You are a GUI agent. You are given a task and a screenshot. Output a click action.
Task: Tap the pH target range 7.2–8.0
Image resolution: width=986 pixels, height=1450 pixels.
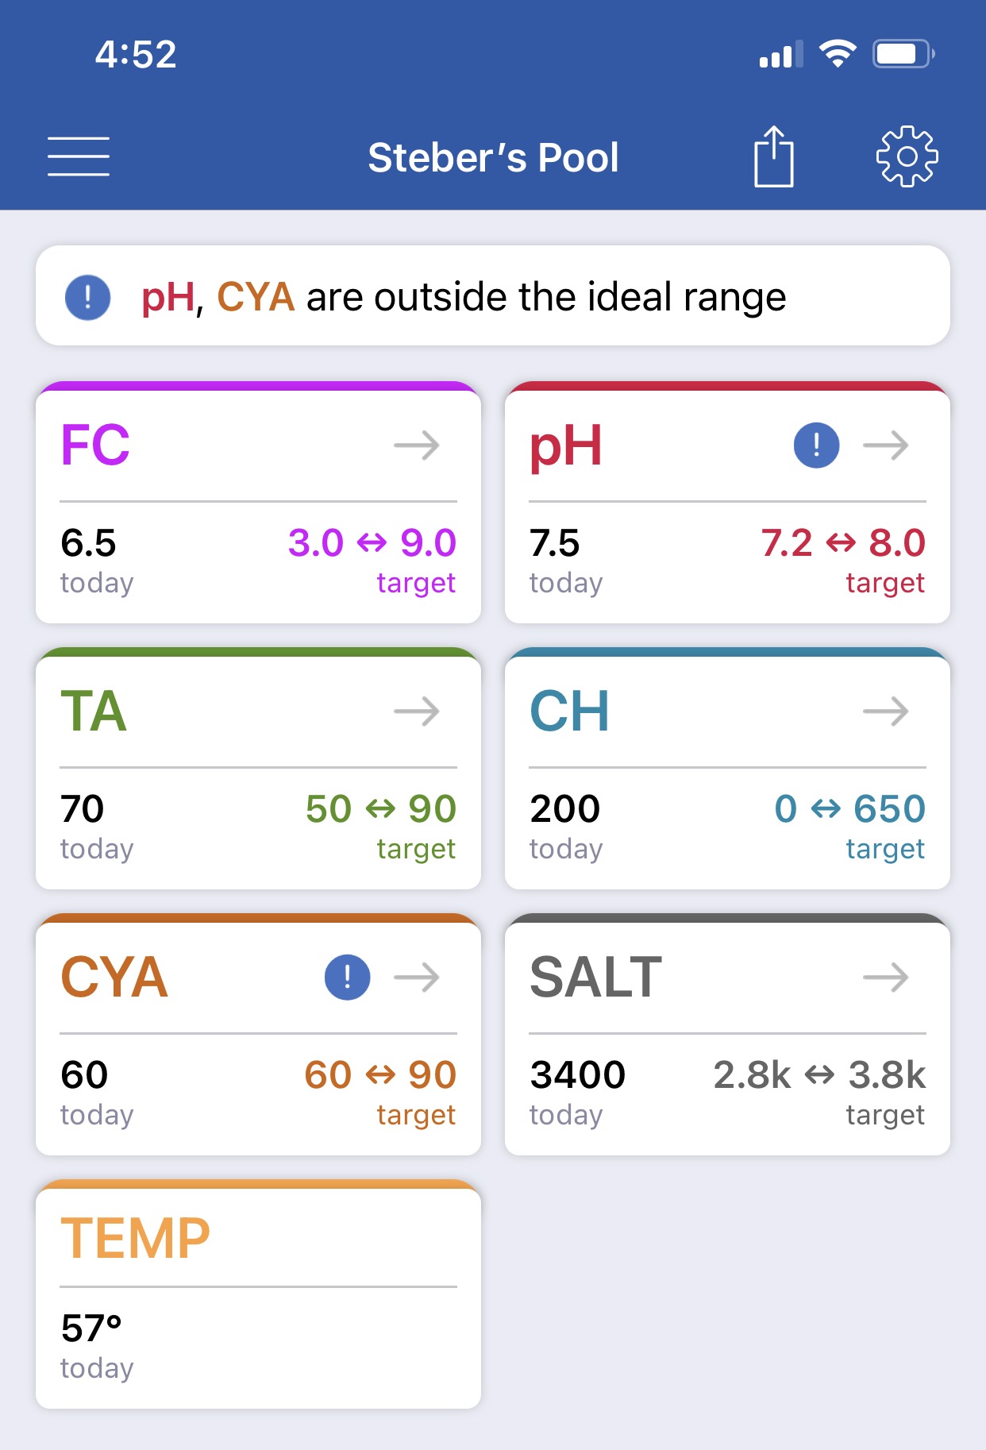coord(843,543)
